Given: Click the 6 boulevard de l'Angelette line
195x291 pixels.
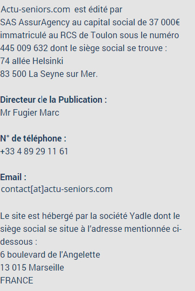Looking at the screenshot, I should coord(50,254).
